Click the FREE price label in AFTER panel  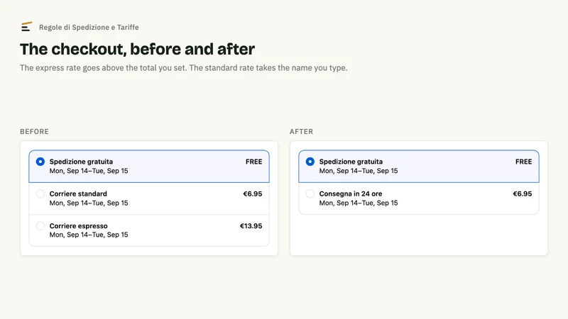click(x=524, y=162)
